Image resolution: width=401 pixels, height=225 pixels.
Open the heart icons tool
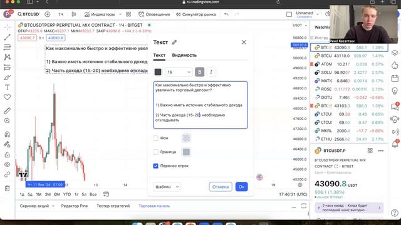tap(7, 97)
